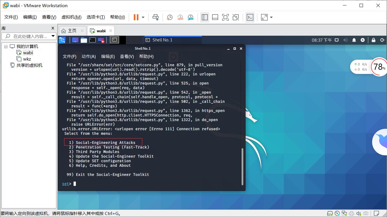
Task: Open the power manager lightning icon
Action: pos(363,40)
